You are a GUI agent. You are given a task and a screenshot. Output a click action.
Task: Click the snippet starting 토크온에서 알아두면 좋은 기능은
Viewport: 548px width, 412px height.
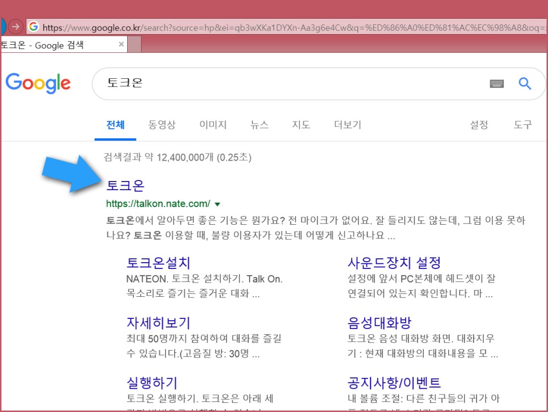[315, 228]
